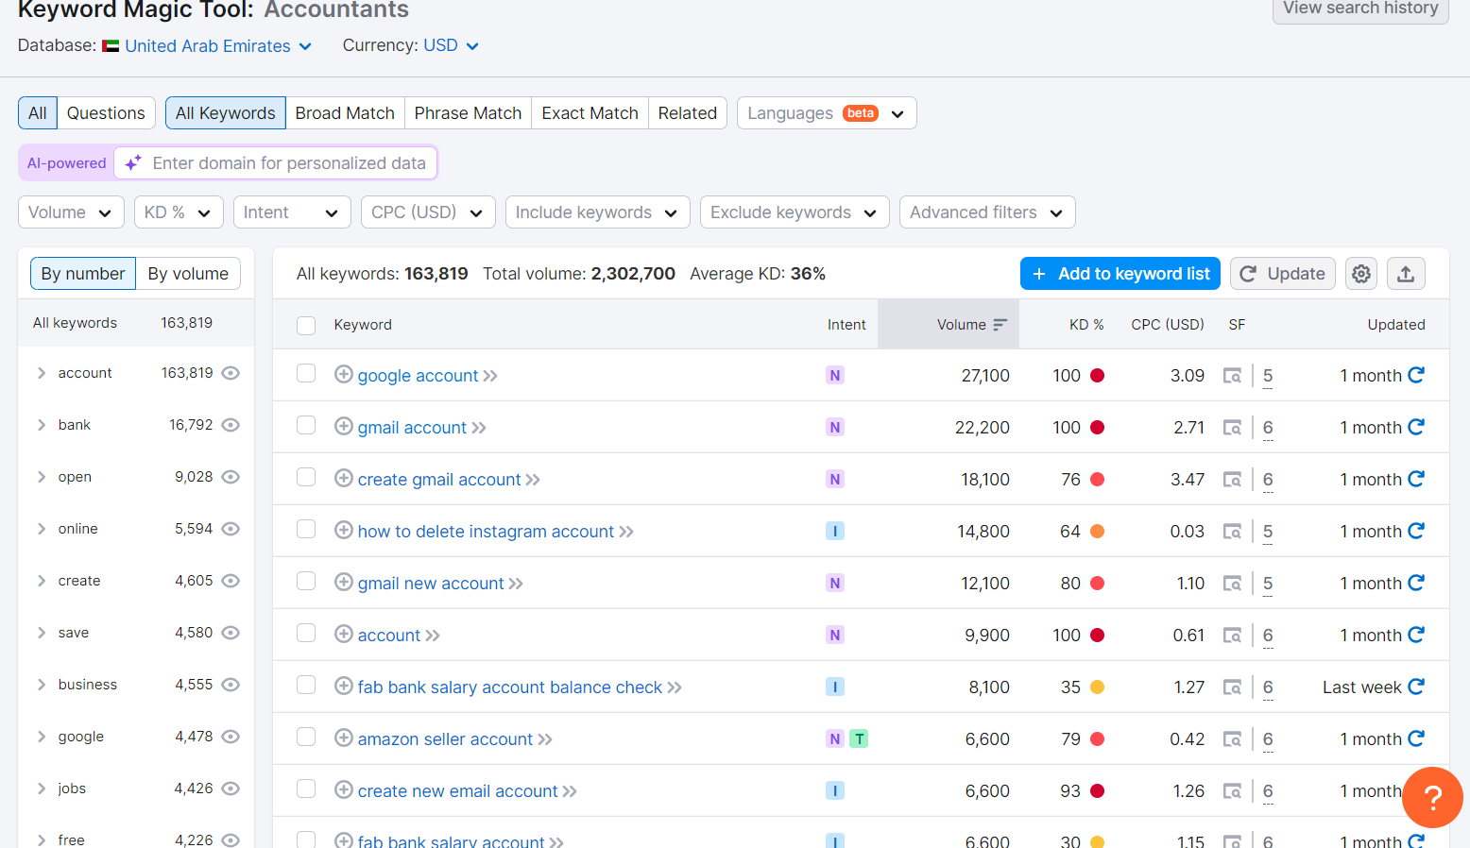Open fab bank salary account balance check link
Viewport: 1470px width, 848px height.
pos(510,687)
